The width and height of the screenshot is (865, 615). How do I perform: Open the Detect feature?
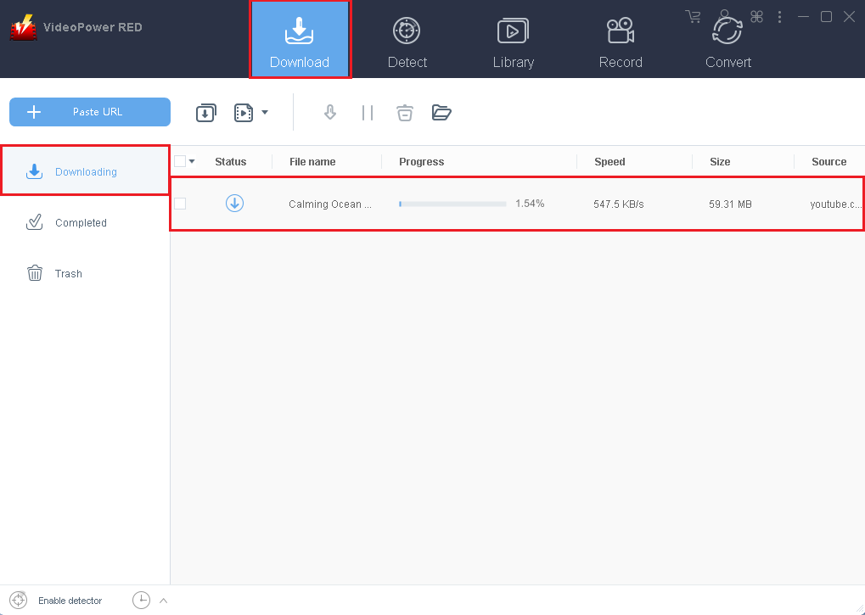point(407,39)
